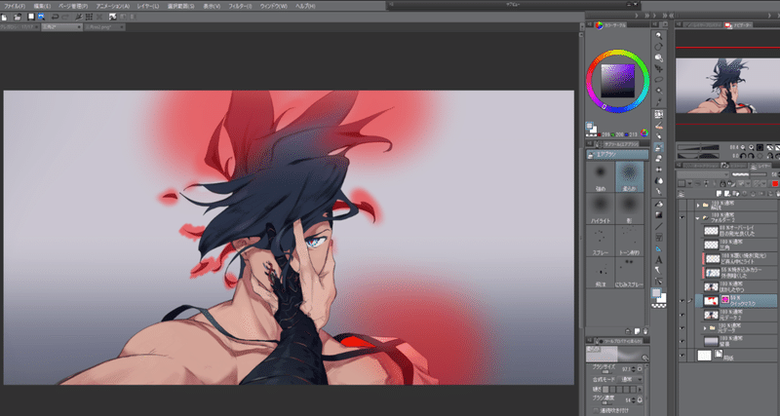Open the ファイル(F) menu

click(15, 6)
